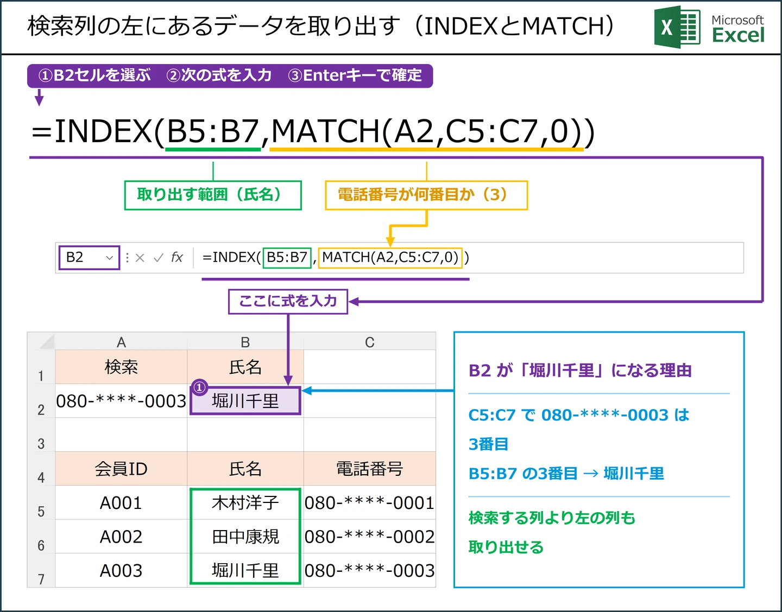Select row 3 header
Viewport: 782px width, 612px height.
click(41, 435)
